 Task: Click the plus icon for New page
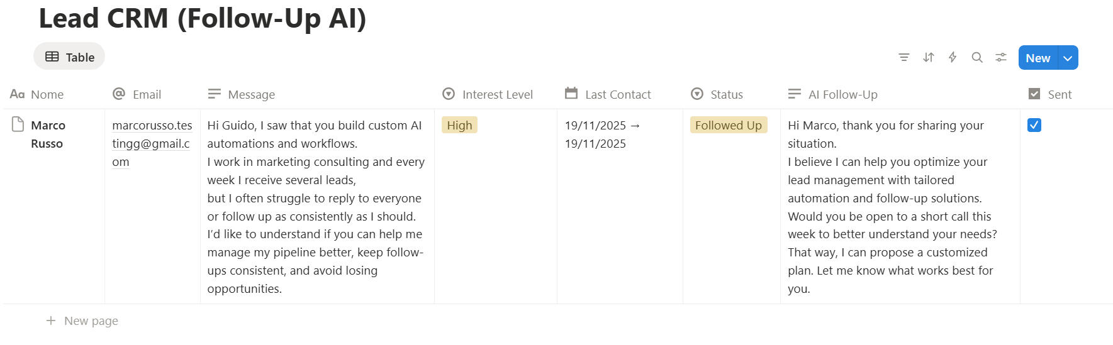51,321
